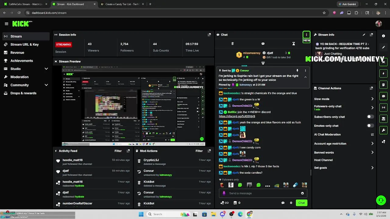Click the wrench icon in right rail
This screenshot has height=219, width=390.
click(x=383, y=130)
